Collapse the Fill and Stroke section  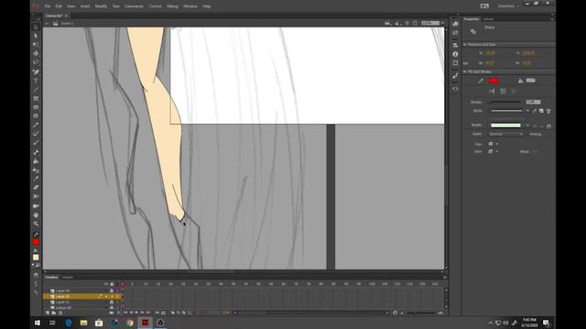pyautogui.click(x=465, y=71)
